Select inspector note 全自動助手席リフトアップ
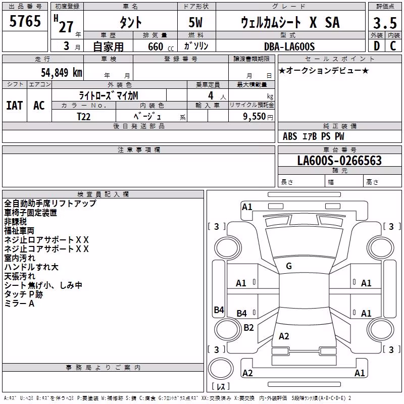 tap(50, 204)
